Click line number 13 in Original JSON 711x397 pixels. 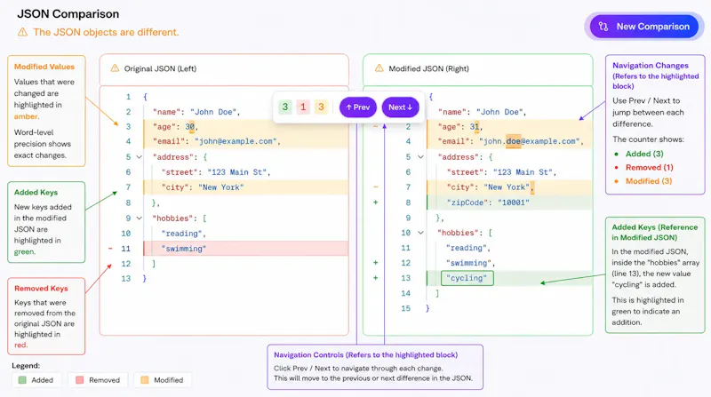(125, 278)
